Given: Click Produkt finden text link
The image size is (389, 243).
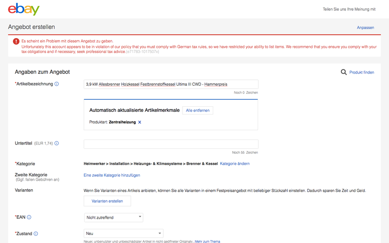Looking at the screenshot, I should [361, 72].
